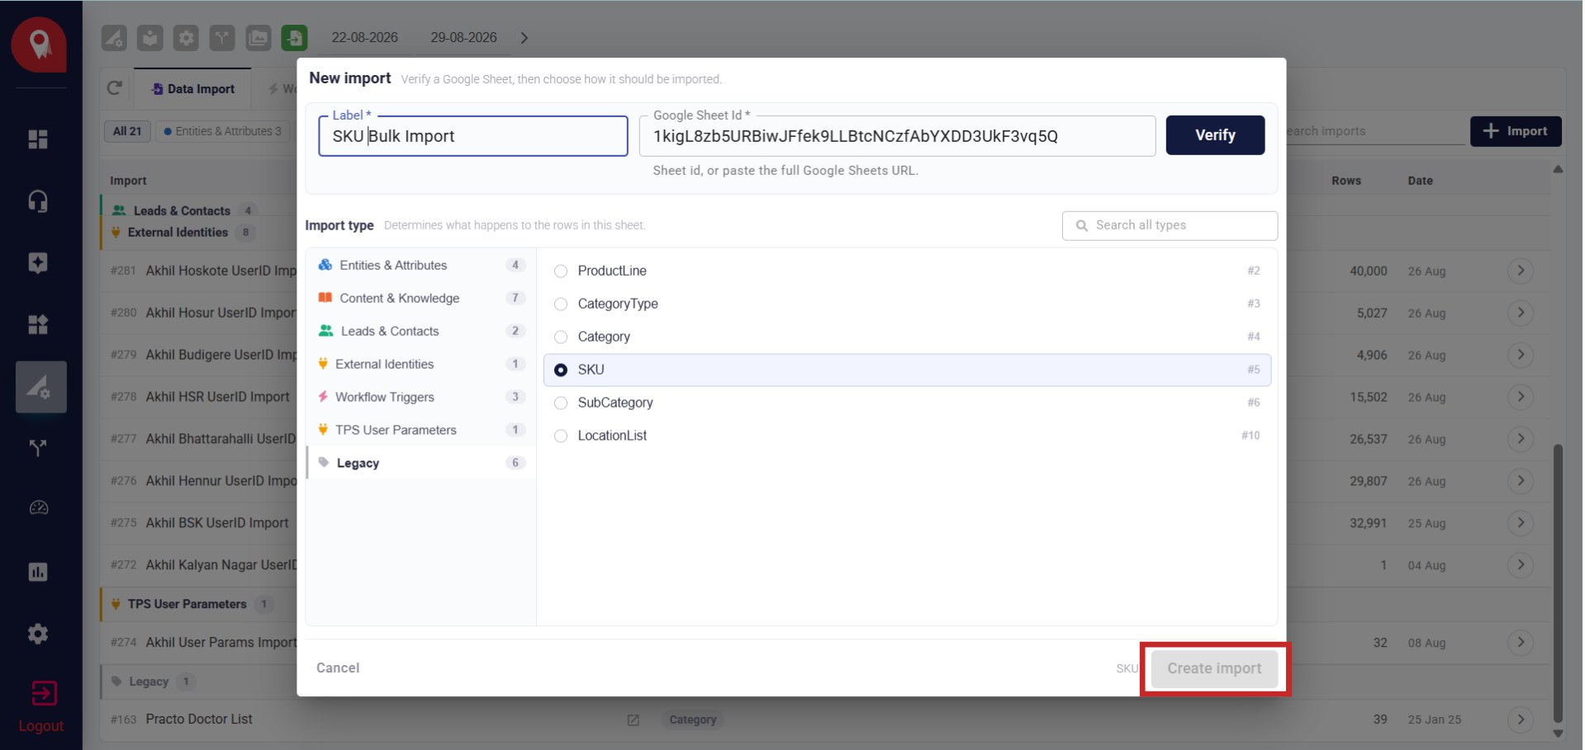The height and width of the screenshot is (750, 1585).
Task: Open details arrow for Akhil Hoskote row
Action: click(x=1520, y=271)
